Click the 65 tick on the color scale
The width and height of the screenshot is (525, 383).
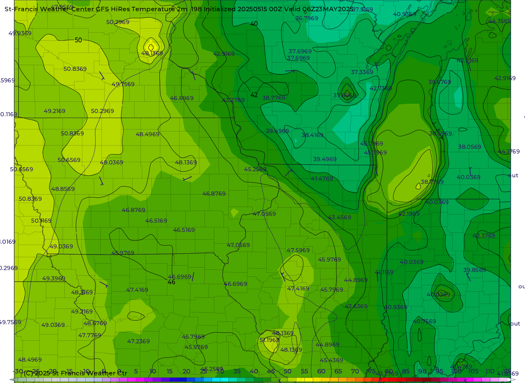338,372
